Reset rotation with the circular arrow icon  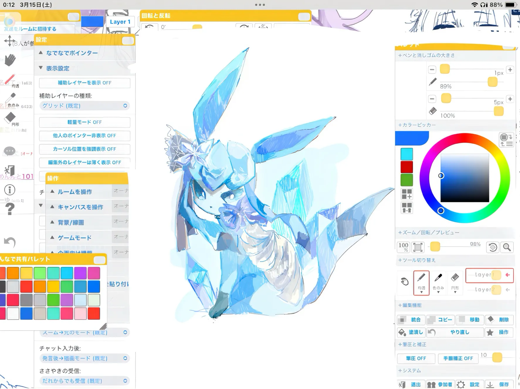[x=493, y=247]
